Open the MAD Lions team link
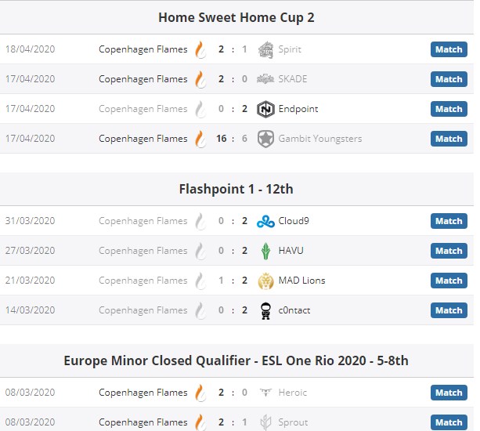 pos(301,281)
